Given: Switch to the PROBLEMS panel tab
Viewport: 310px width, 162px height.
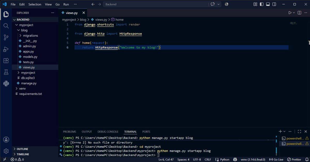Looking at the screenshot, I should pyautogui.click(x=70, y=132).
